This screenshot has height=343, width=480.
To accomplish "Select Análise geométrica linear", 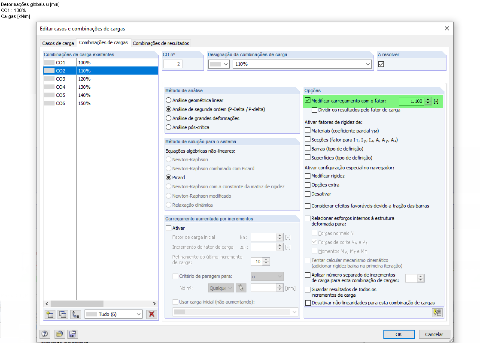I will (168, 100).
